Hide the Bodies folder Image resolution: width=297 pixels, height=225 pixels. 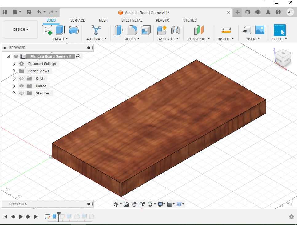point(21,86)
